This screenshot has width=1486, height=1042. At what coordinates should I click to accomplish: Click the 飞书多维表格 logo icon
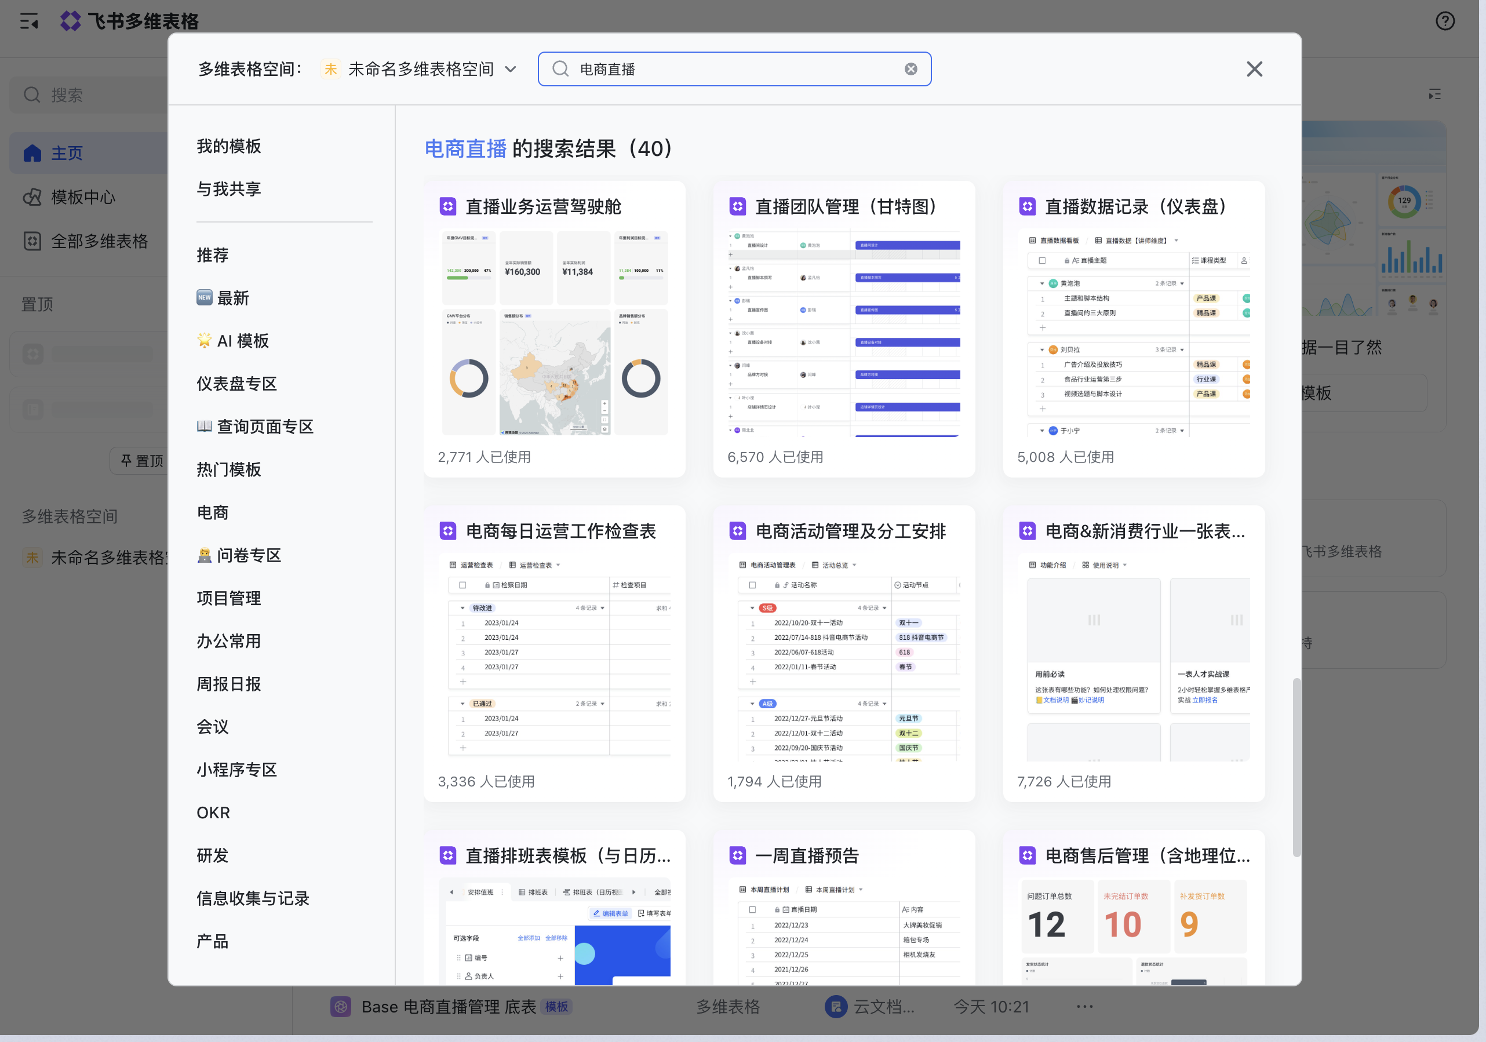71,21
